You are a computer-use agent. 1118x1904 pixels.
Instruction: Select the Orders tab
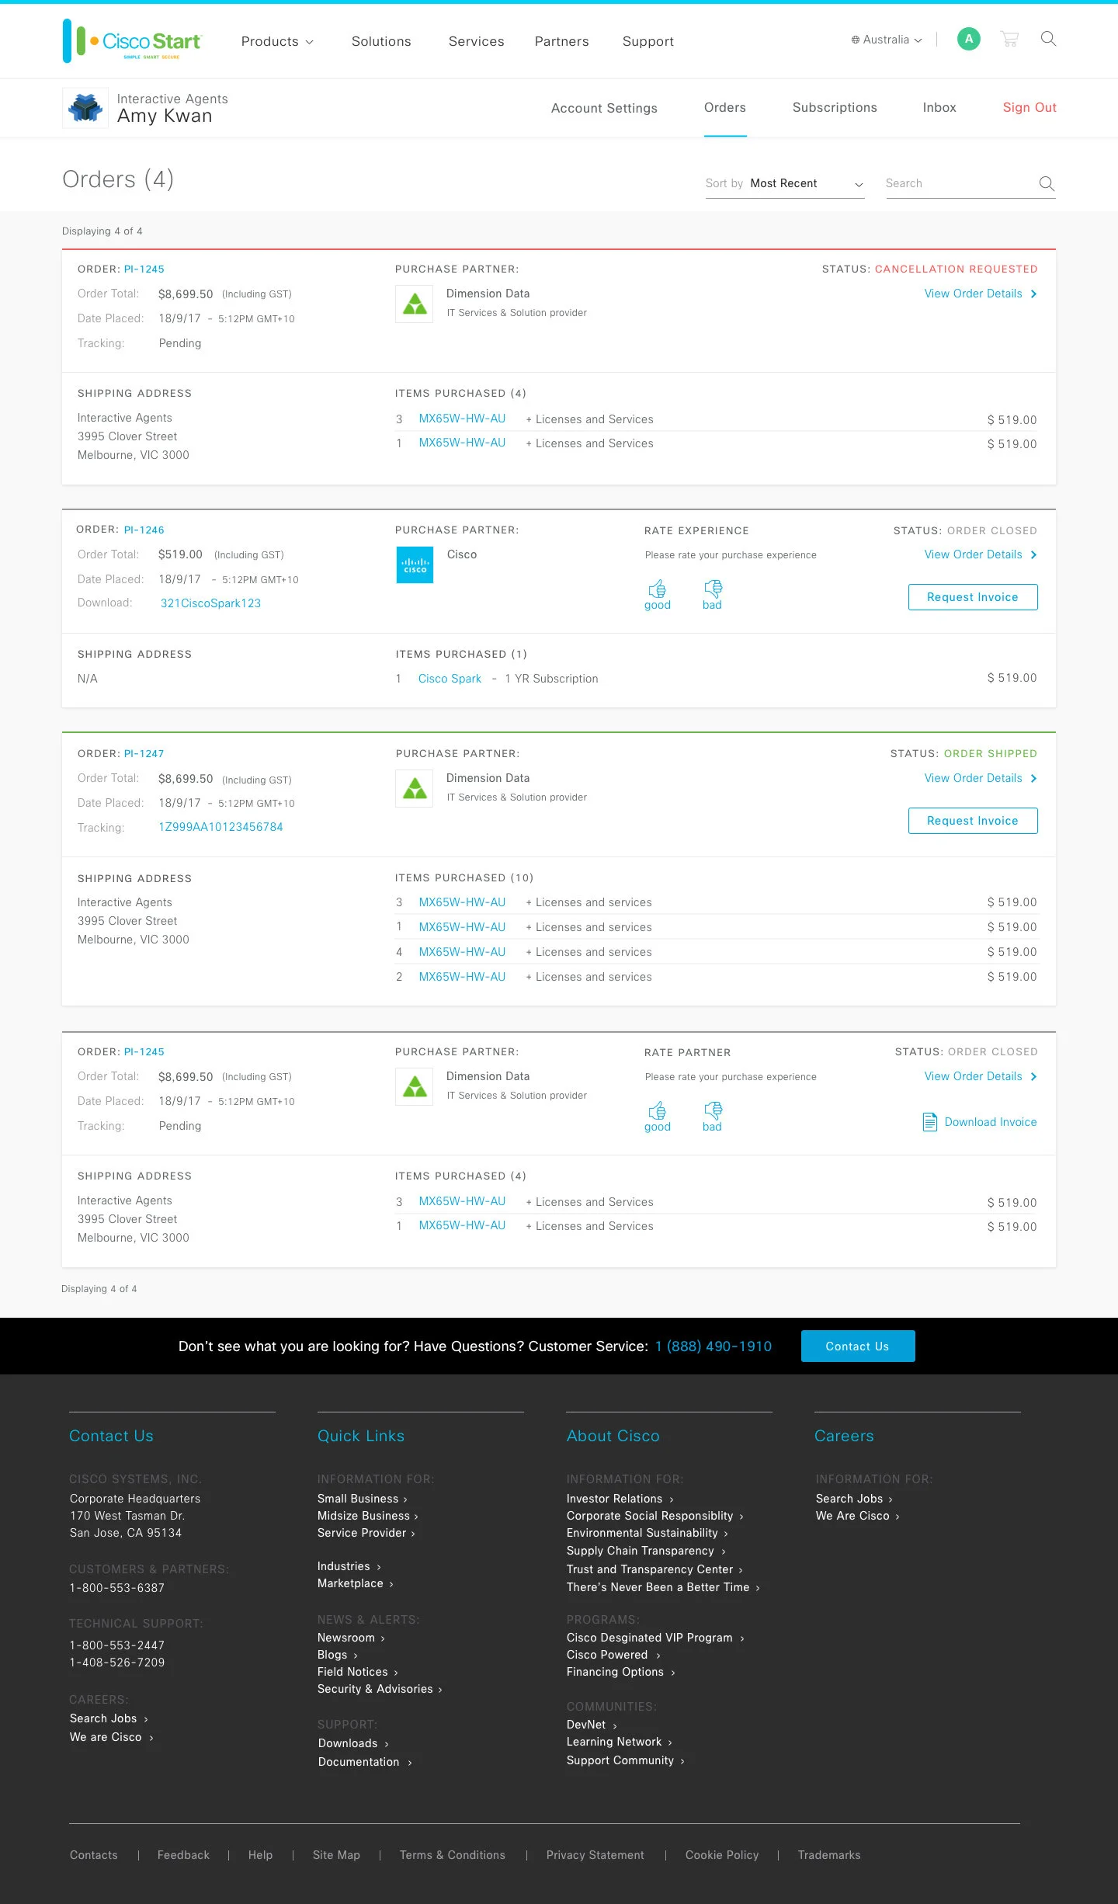tap(725, 108)
